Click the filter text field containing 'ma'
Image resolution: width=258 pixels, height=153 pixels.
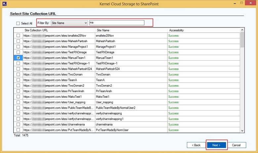117,23
